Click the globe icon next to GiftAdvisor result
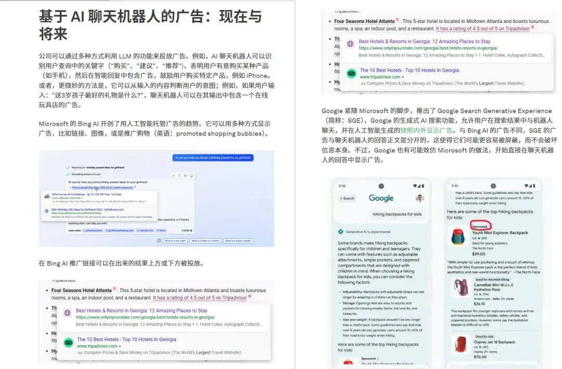Screen dimensions: 562x369 pos(47,211)
